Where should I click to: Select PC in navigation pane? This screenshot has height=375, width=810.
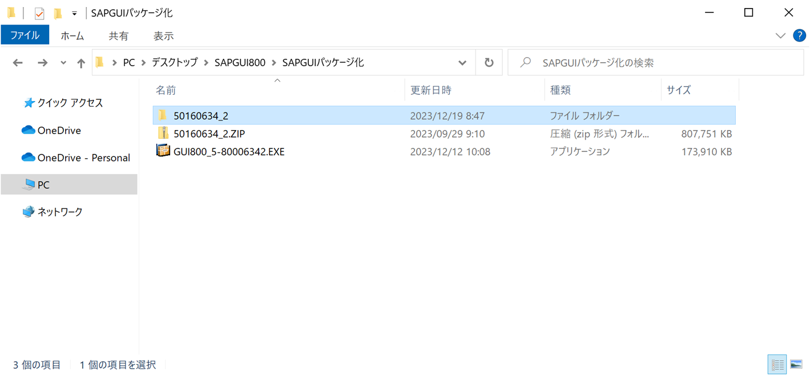(x=69, y=184)
